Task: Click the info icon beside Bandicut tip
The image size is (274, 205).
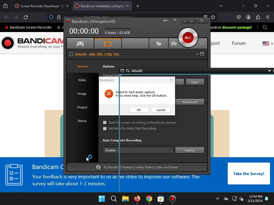Action: pyautogui.click(x=98, y=167)
